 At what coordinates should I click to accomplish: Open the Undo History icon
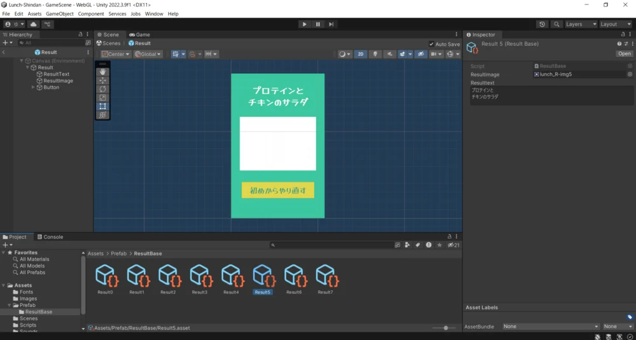543,24
